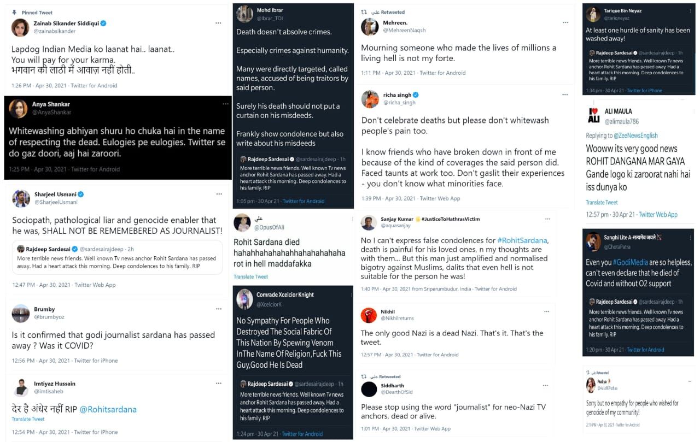Open three-dot menu on Nikhil's tweet
Image resolution: width=700 pixels, height=442 pixels.
point(546,311)
